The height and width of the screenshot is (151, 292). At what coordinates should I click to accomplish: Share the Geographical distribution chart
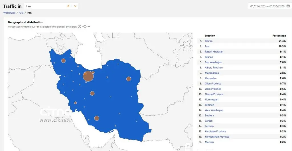pos(84,27)
